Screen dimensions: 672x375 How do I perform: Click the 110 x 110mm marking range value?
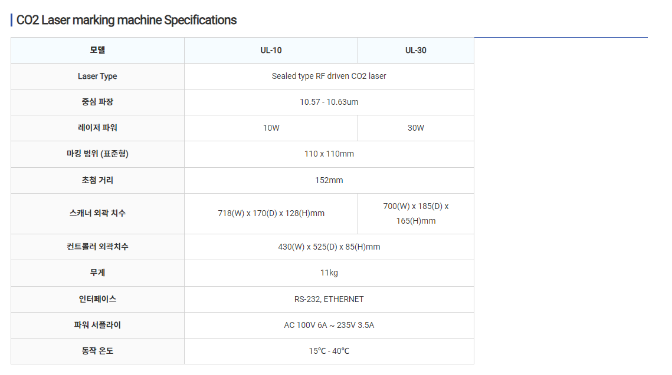point(329,154)
